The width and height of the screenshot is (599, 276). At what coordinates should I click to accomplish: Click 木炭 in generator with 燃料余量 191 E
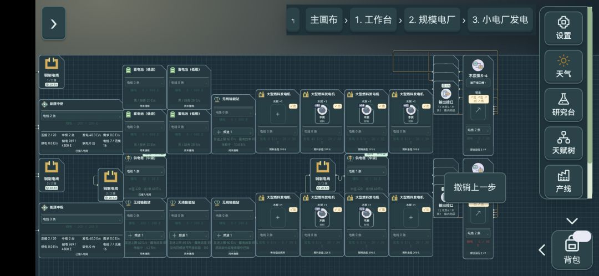click(x=367, y=114)
